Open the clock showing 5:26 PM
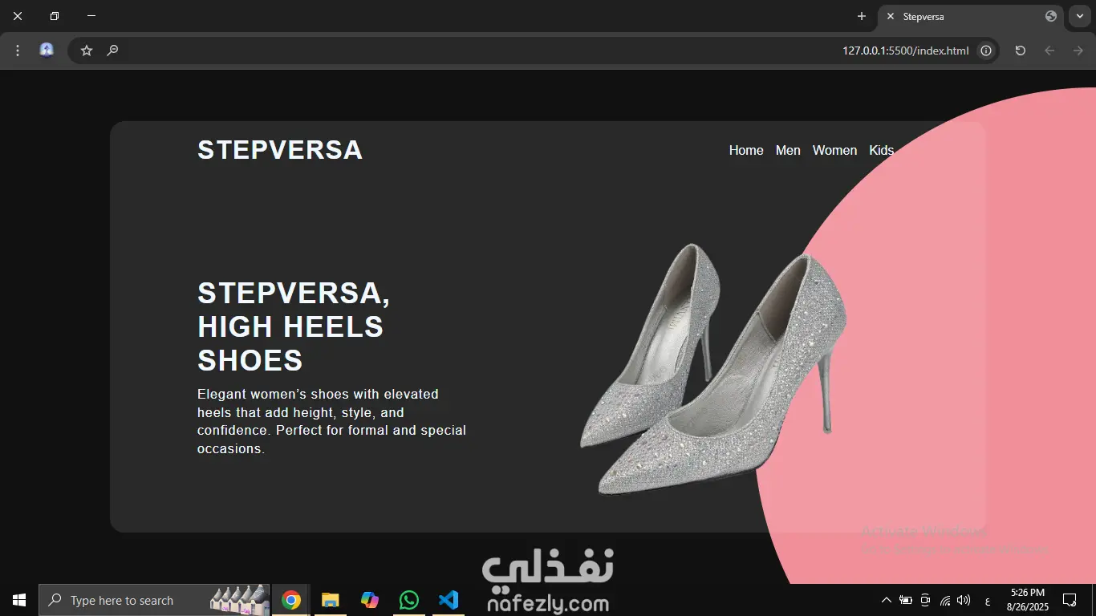The height and width of the screenshot is (616, 1096). [1028, 600]
